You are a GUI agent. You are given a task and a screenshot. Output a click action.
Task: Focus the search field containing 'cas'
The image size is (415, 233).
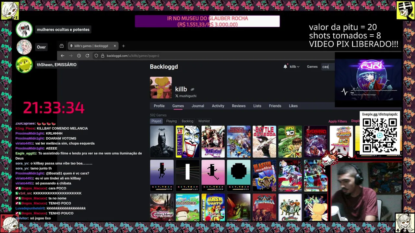pos(327,67)
